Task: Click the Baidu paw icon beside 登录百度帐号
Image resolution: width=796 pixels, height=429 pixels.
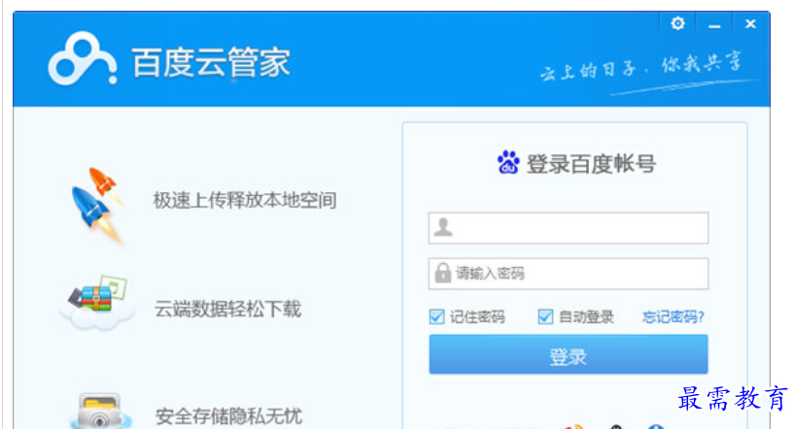Action: 508,162
